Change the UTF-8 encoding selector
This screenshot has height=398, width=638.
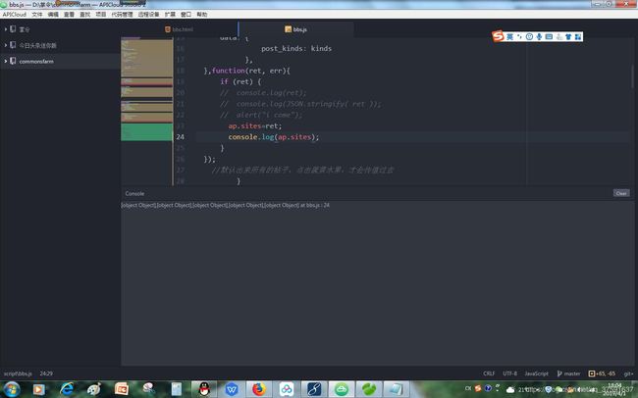tap(509, 373)
